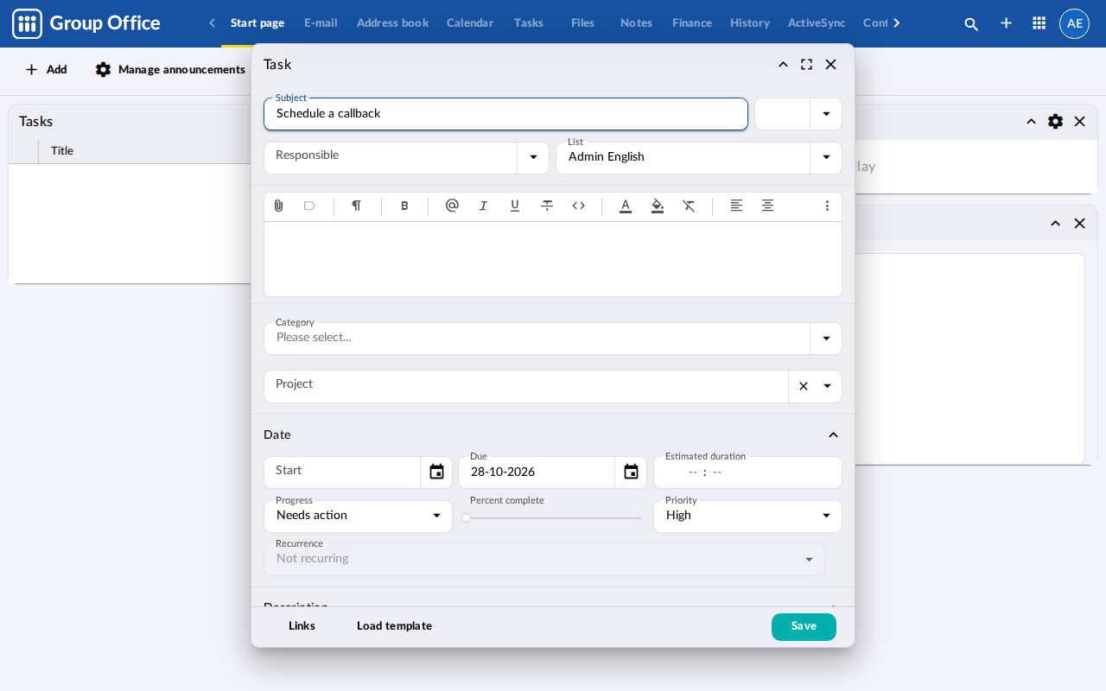Image resolution: width=1106 pixels, height=691 pixels.
Task: Go to the Calendar tab
Action: tap(470, 23)
